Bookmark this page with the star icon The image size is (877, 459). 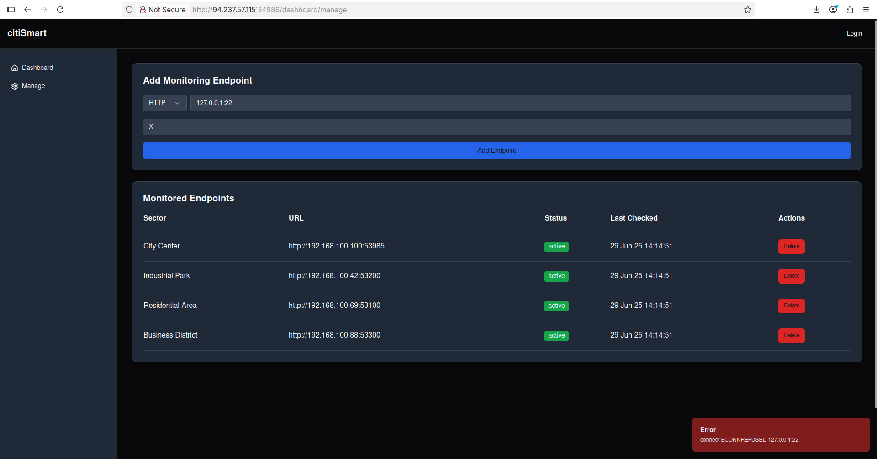pos(748,10)
